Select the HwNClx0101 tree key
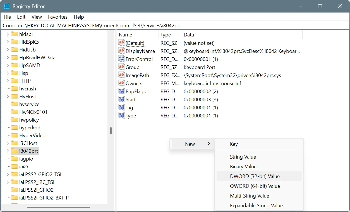Viewport: 350px width, 212px height. point(33,112)
